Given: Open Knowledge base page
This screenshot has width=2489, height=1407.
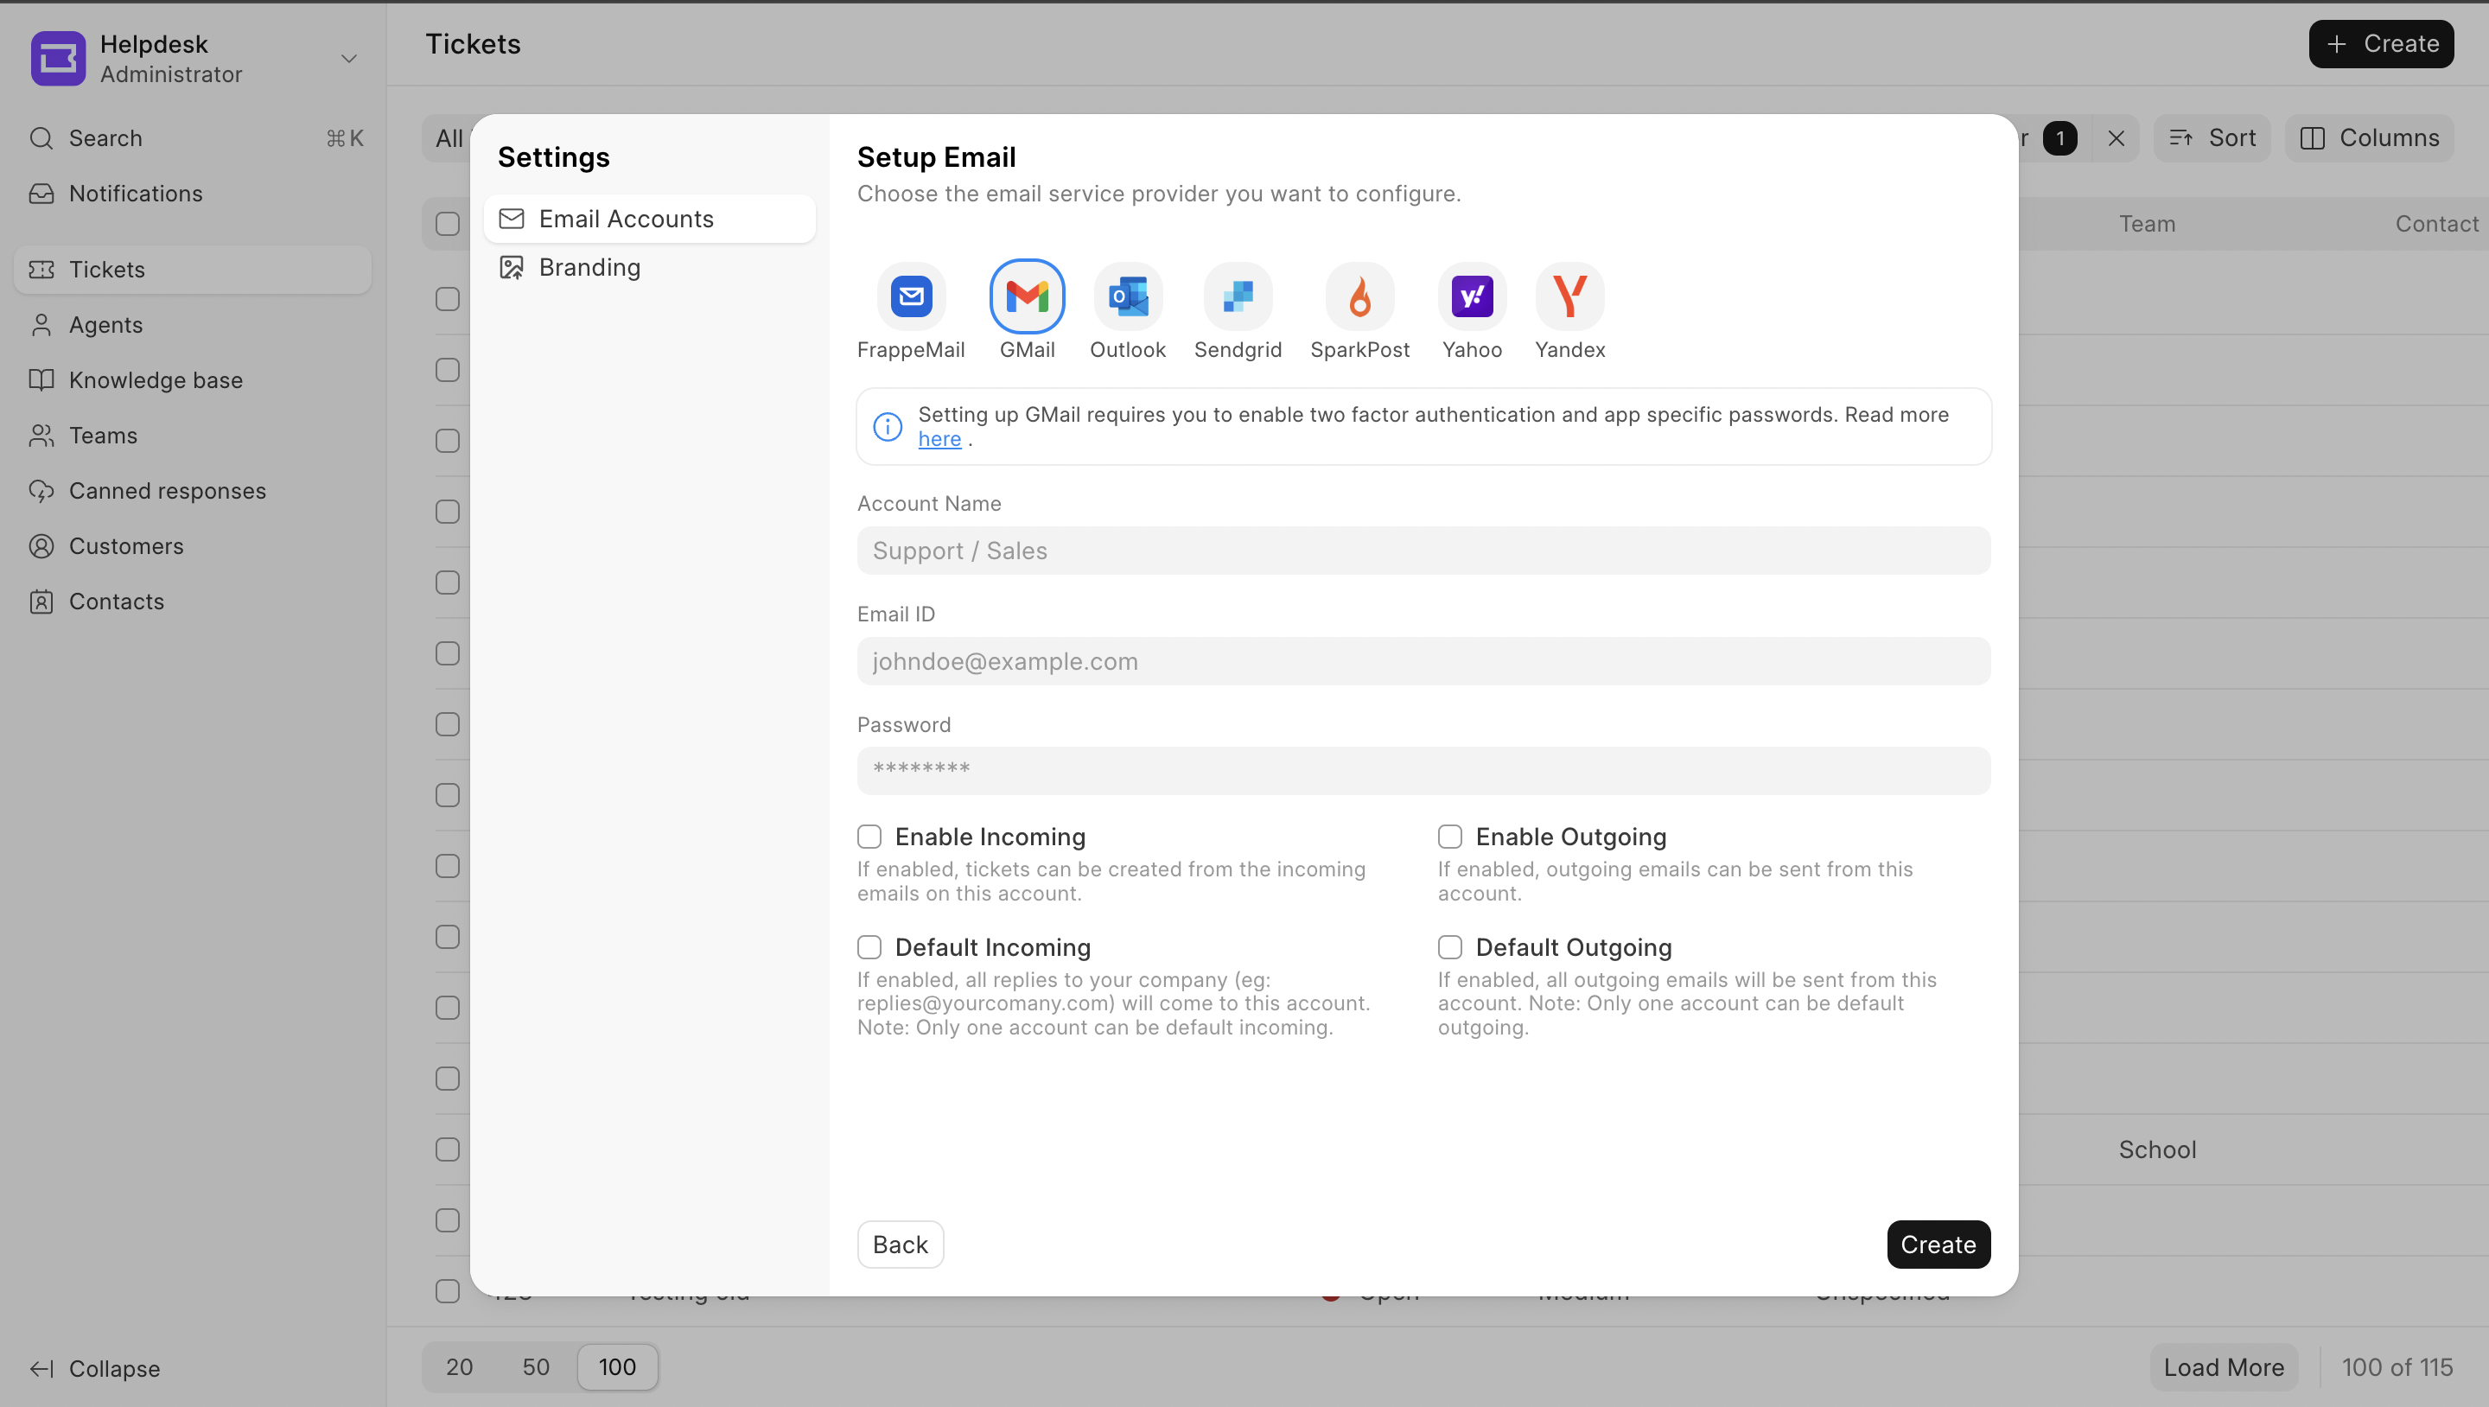Looking at the screenshot, I should (x=194, y=379).
